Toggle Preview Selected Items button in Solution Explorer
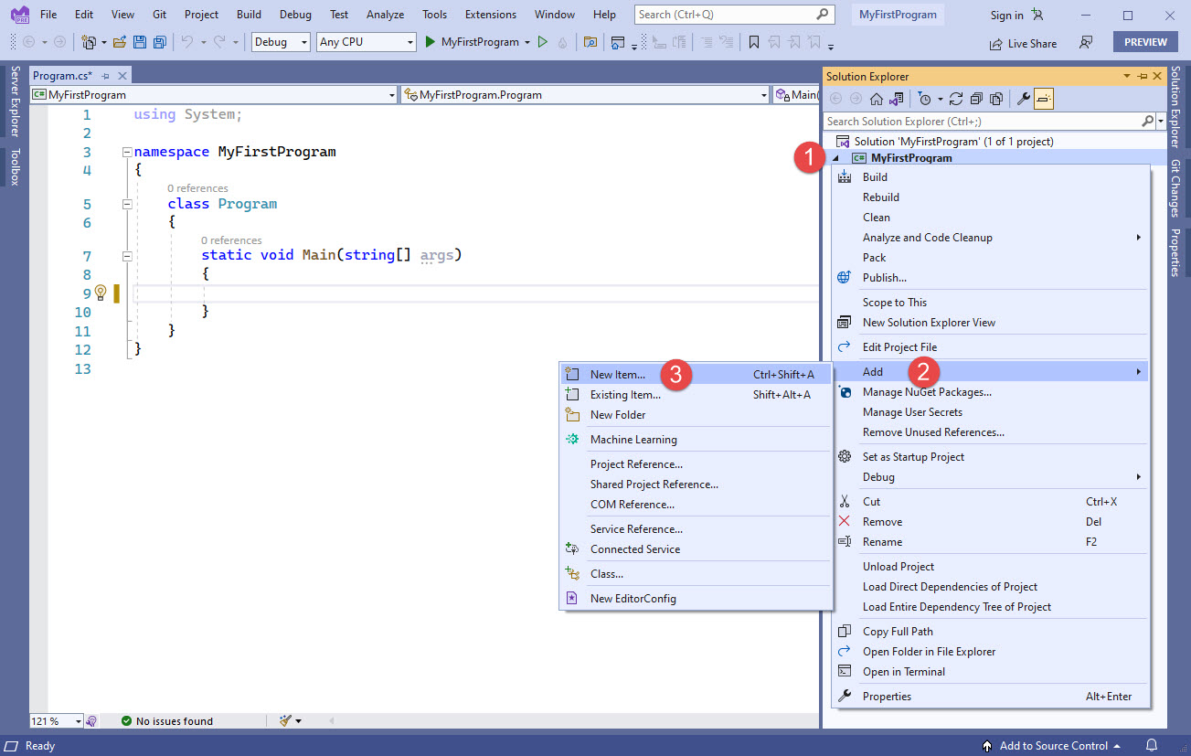The height and width of the screenshot is (756, 1191). (x=1044, y=99)
